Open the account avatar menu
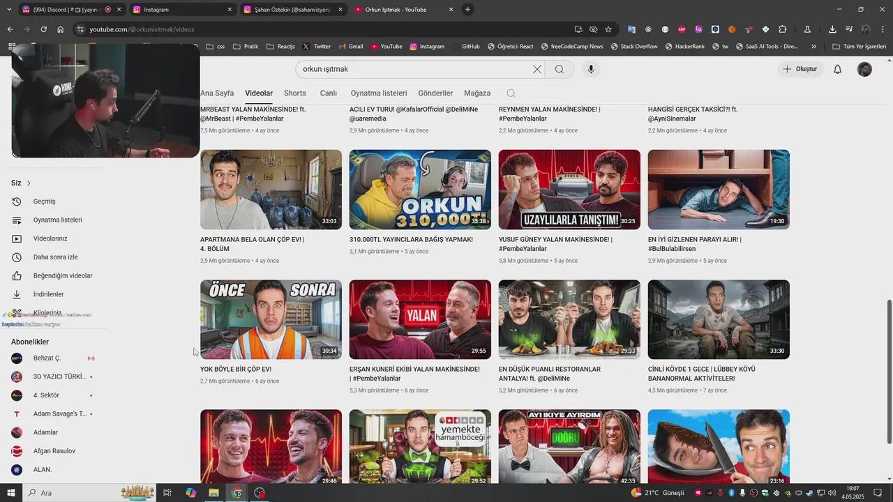Viewport: 893px width, 502px height. 864,69
